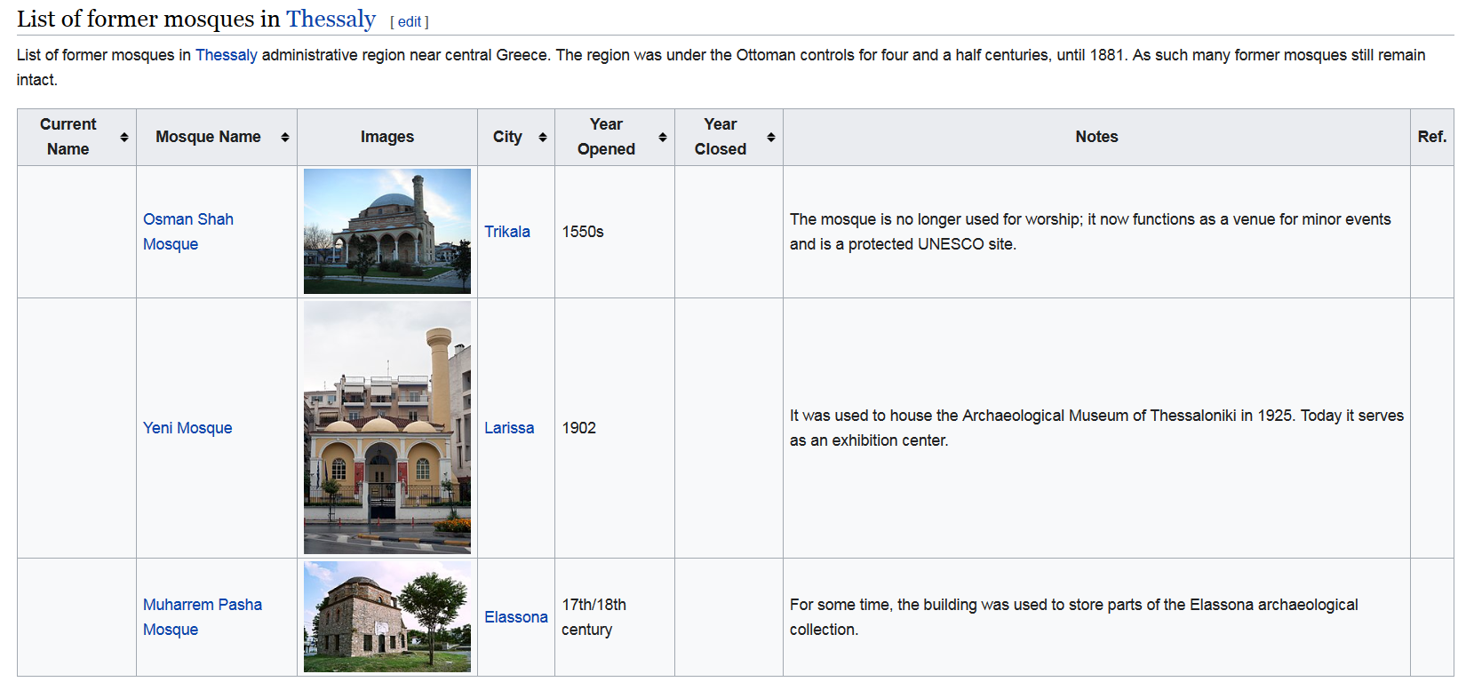
Task: Click the Notes column header
Action: [1096, 137]
